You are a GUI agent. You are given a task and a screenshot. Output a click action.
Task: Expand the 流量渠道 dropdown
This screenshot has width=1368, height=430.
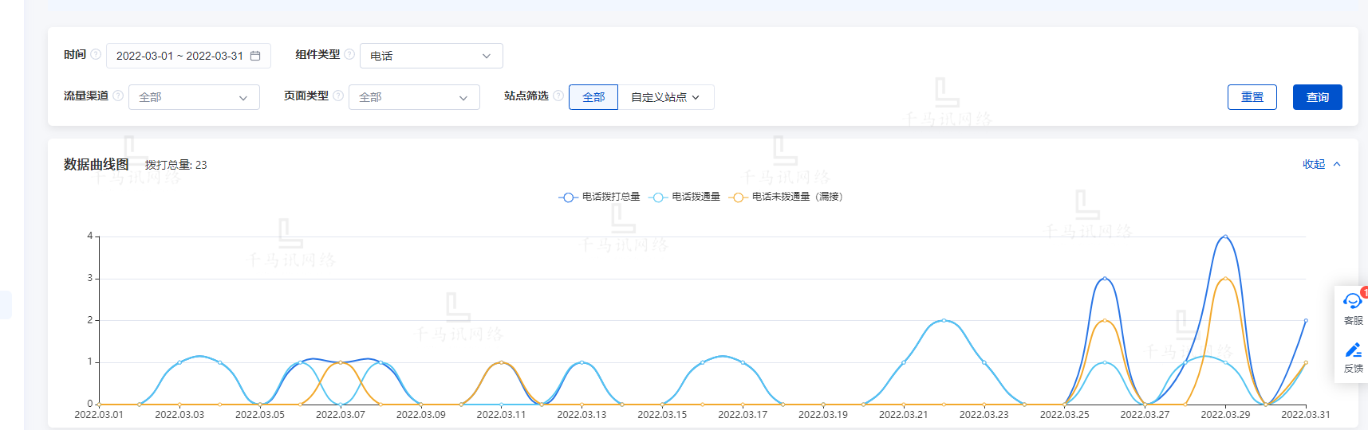(x=194, y=97)
